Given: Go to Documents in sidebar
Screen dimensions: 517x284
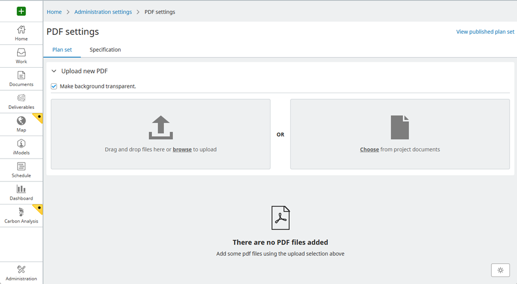Looking at the screenshot, I should pyautogui.click(x=21, y=78).
